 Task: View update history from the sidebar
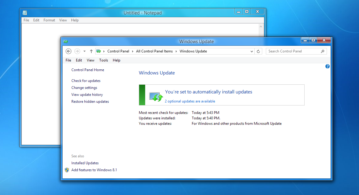click(87, 94)
